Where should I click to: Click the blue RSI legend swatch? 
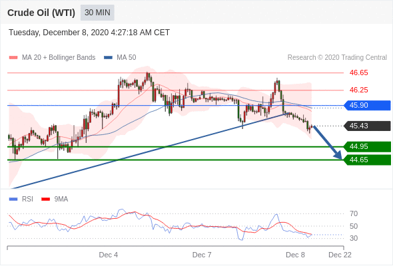pos(13,199)
